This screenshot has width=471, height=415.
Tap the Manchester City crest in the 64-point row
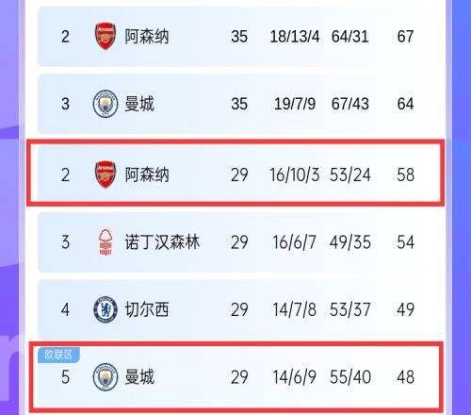coord(106,104)
